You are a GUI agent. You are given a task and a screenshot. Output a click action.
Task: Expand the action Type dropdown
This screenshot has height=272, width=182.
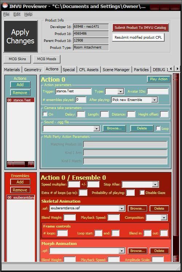[x=115, y=91]
